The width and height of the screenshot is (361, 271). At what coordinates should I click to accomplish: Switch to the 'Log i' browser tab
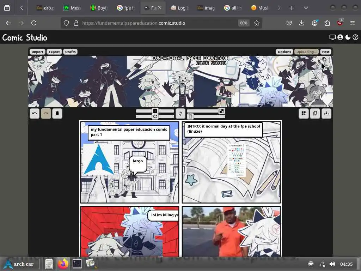point(179,8)
